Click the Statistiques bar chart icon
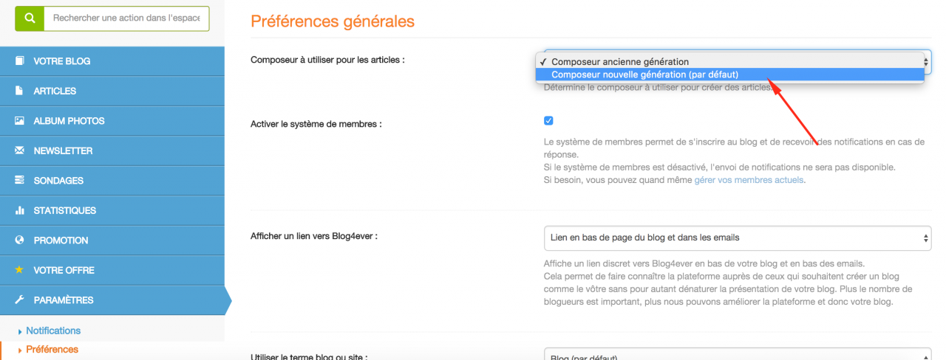946x360 pixels. [x=19, y=210]
